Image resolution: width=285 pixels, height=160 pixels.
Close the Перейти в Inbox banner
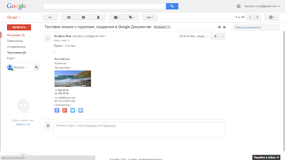(278, 157)
